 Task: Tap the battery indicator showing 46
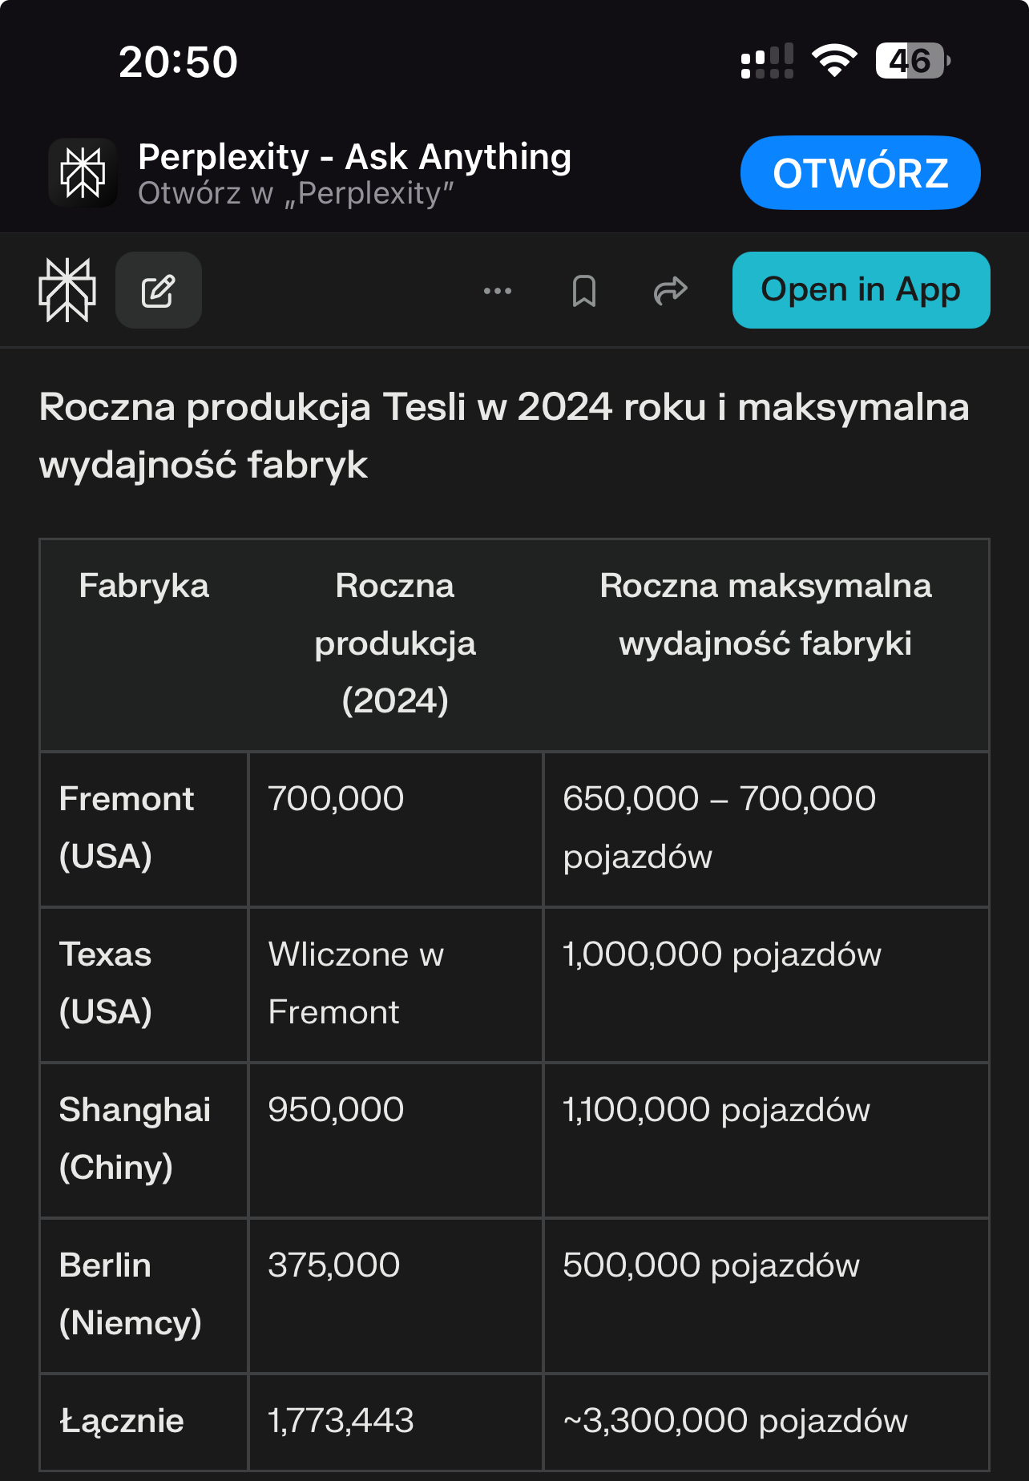tap(913, 61)
